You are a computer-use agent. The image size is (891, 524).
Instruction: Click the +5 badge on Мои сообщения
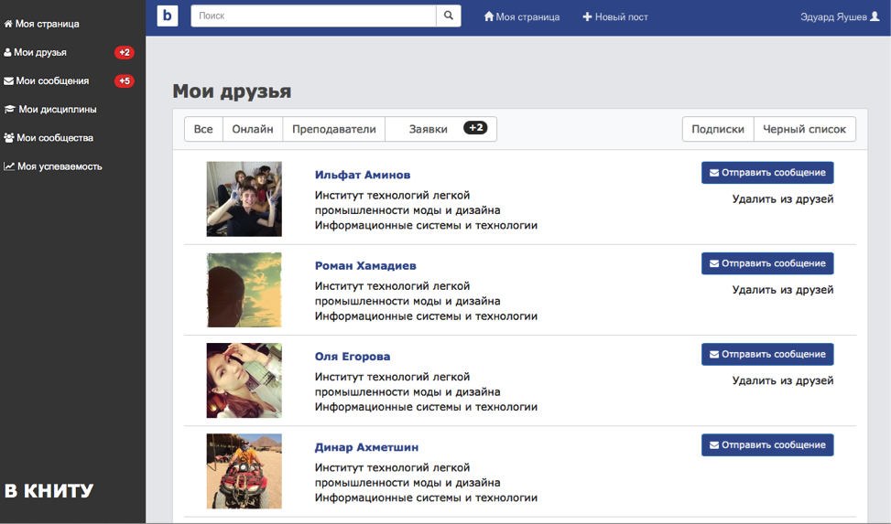tap(125, 80)
